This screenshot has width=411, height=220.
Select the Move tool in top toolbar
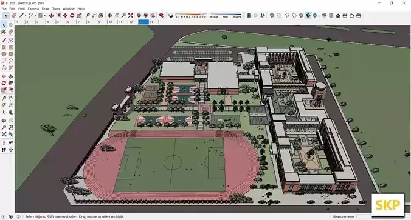(65, 15)
